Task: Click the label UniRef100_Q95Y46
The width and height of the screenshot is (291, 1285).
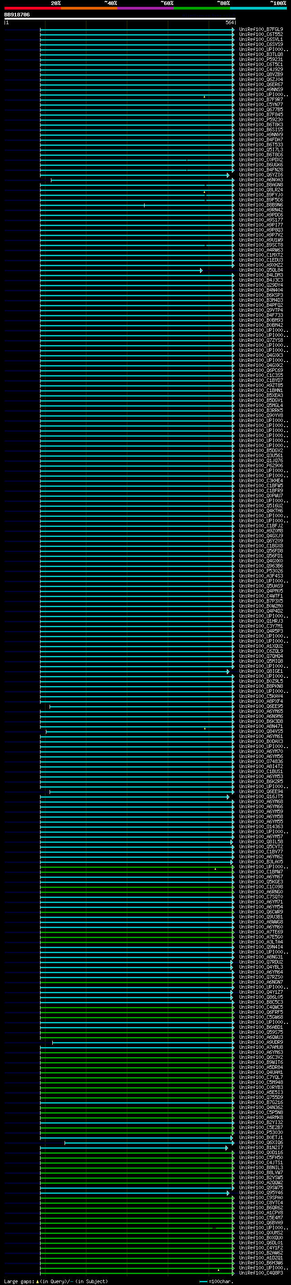Action: [261, 1192]
